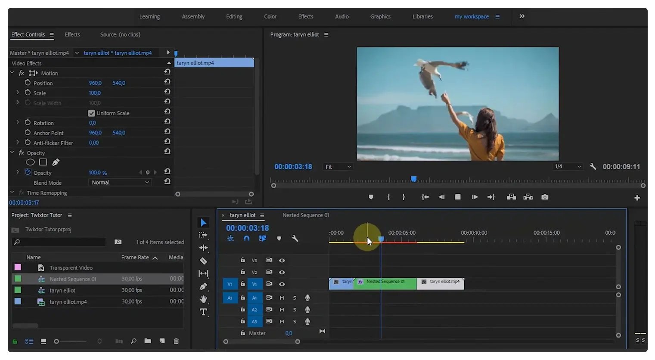Export a frame using the camera icon
This screenshot has height=360, width=655.
[x=544, y=197]
